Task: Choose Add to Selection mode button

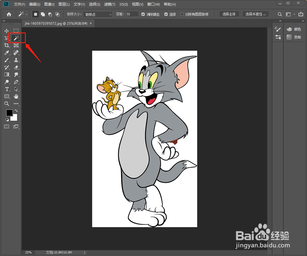Action: (x=43, y=14)
